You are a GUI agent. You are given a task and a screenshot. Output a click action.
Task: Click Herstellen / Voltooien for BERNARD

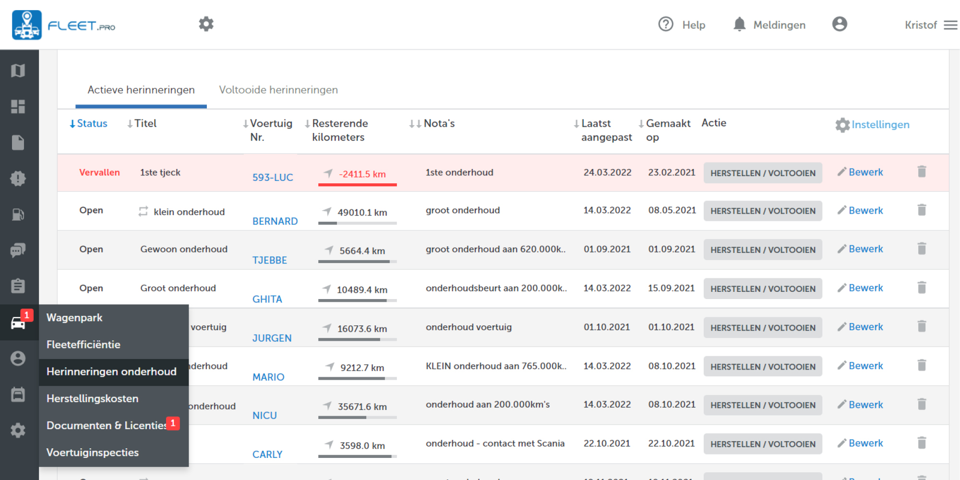[x=763, y=211]
